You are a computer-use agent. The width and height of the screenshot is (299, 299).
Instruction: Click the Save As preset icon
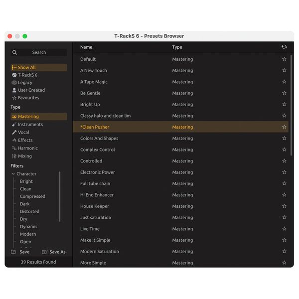tap(44, 252)
